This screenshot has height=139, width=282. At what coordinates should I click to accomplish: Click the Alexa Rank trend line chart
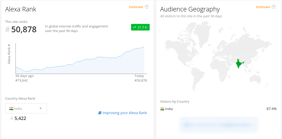point(80,58)
